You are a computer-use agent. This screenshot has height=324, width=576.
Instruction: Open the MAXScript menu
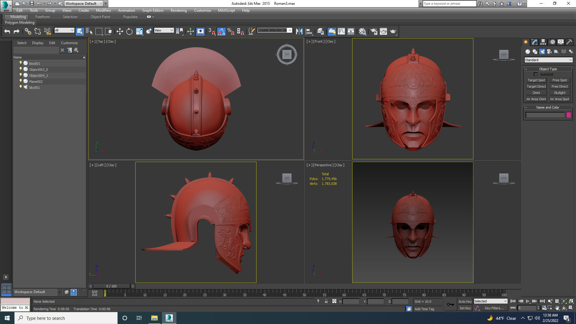click(226, 10)
